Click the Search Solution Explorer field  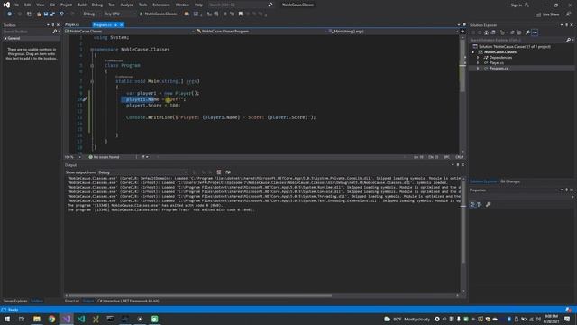point(518,40)
